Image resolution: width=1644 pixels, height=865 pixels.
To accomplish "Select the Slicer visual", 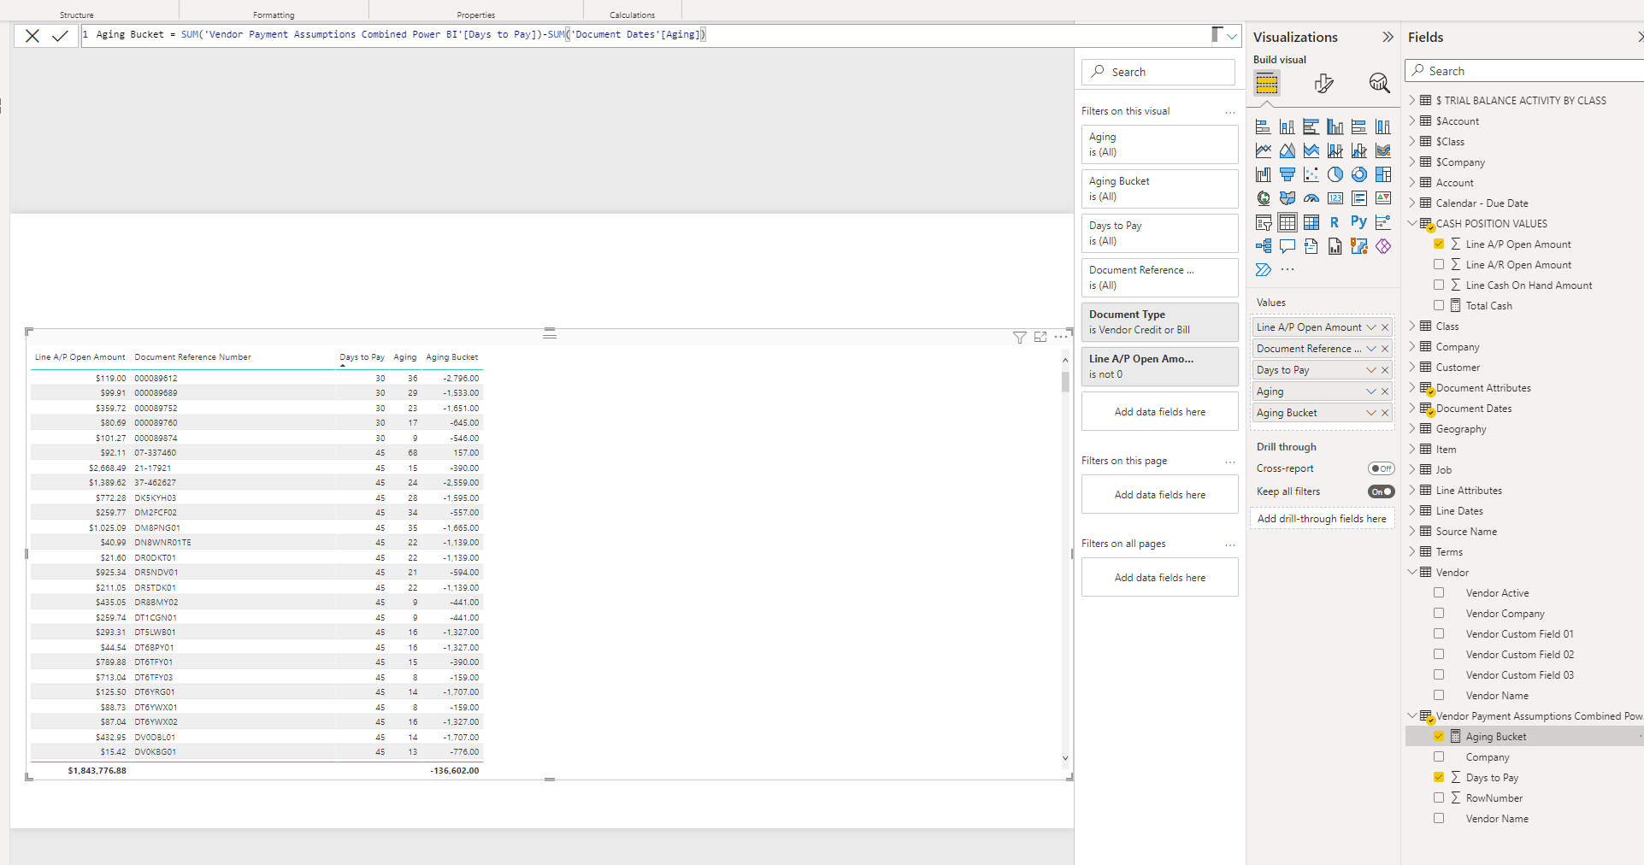I will pyautogui.click(x=1264, y=222).
